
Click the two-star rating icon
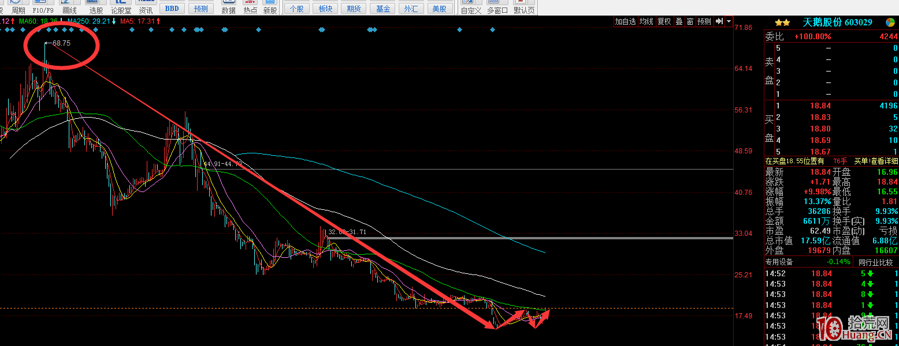coord(782,22)
